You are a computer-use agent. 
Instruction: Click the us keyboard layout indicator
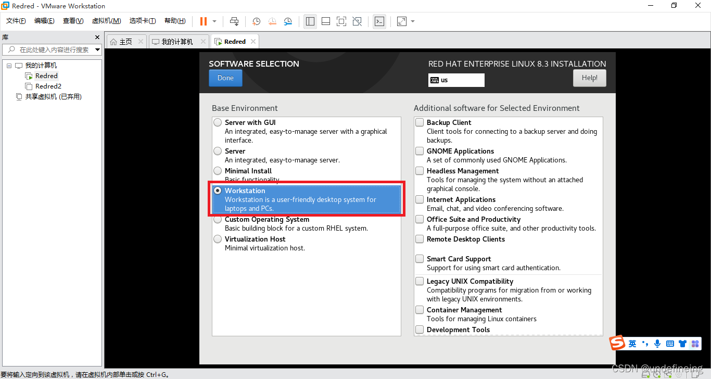pos(456,80)
